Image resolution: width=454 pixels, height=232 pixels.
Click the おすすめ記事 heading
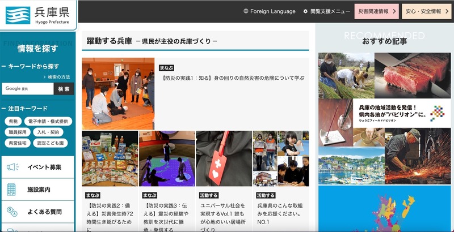[x=385, y=41]
